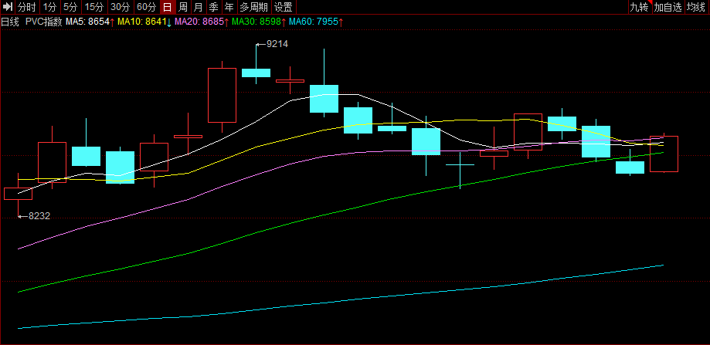Click 加自选 to add to watchlist
The height and width of the screenshot is (345, 710).
668,7
